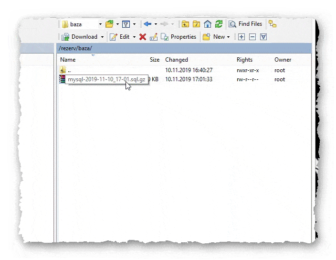Click the directory tree toggle icon
Image resolution: width=336 pixels, height=260 pixels.
(x=273, y=24)
